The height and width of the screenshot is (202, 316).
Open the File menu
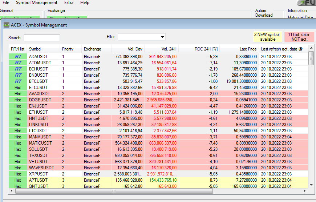[x=6, y=3]
